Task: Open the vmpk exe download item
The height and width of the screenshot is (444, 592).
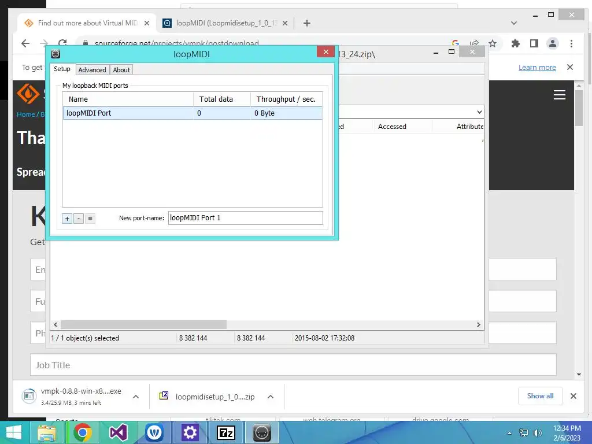Action: [x=72, y=397]
